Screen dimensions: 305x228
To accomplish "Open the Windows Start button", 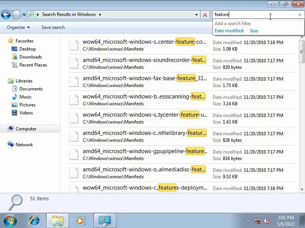I will pyautogui.click(x=10, y=221).
